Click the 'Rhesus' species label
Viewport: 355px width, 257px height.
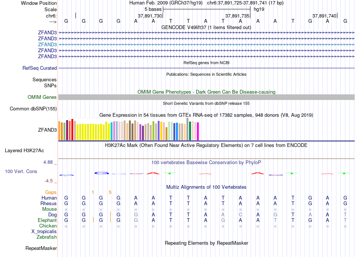point(49,203)
